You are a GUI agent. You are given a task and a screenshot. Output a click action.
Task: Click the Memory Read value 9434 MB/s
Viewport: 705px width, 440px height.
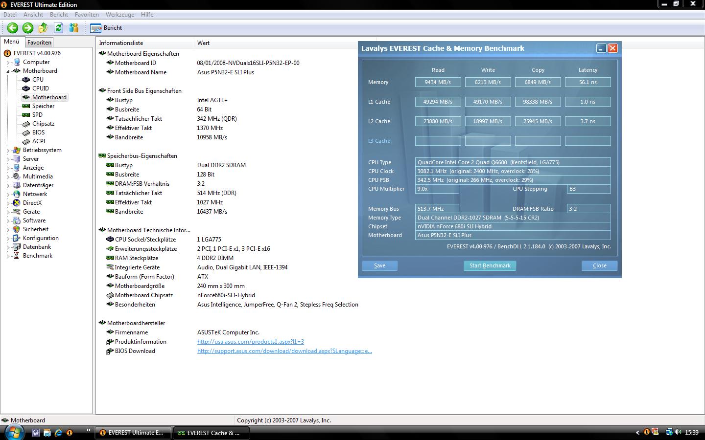(438, 82)
